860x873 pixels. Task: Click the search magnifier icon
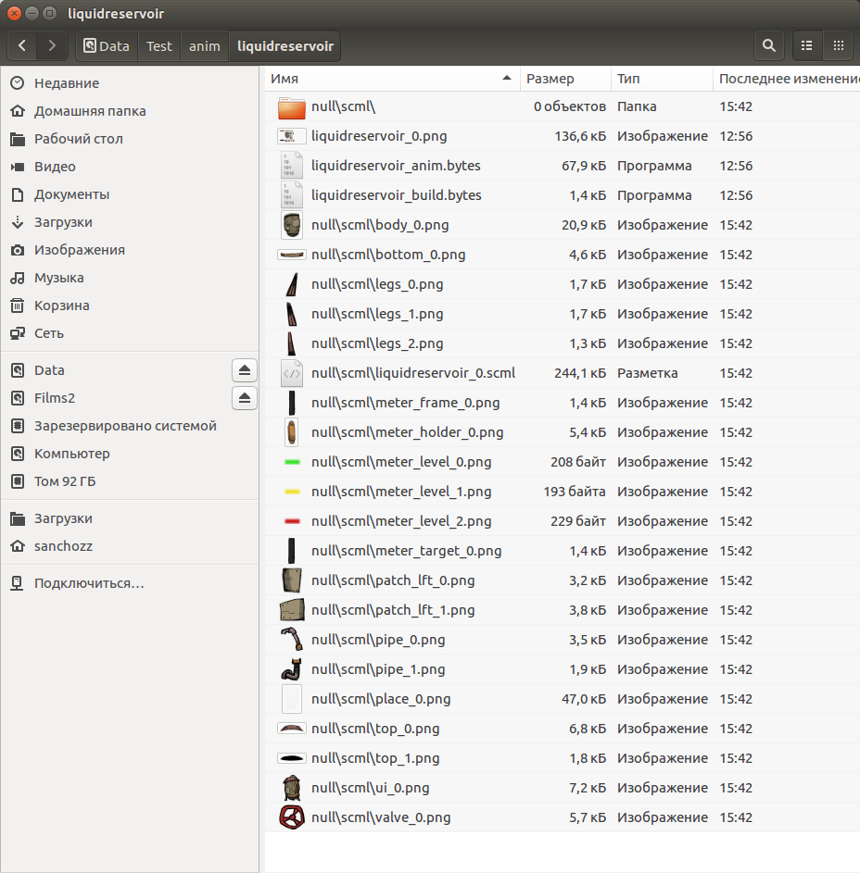768,45
